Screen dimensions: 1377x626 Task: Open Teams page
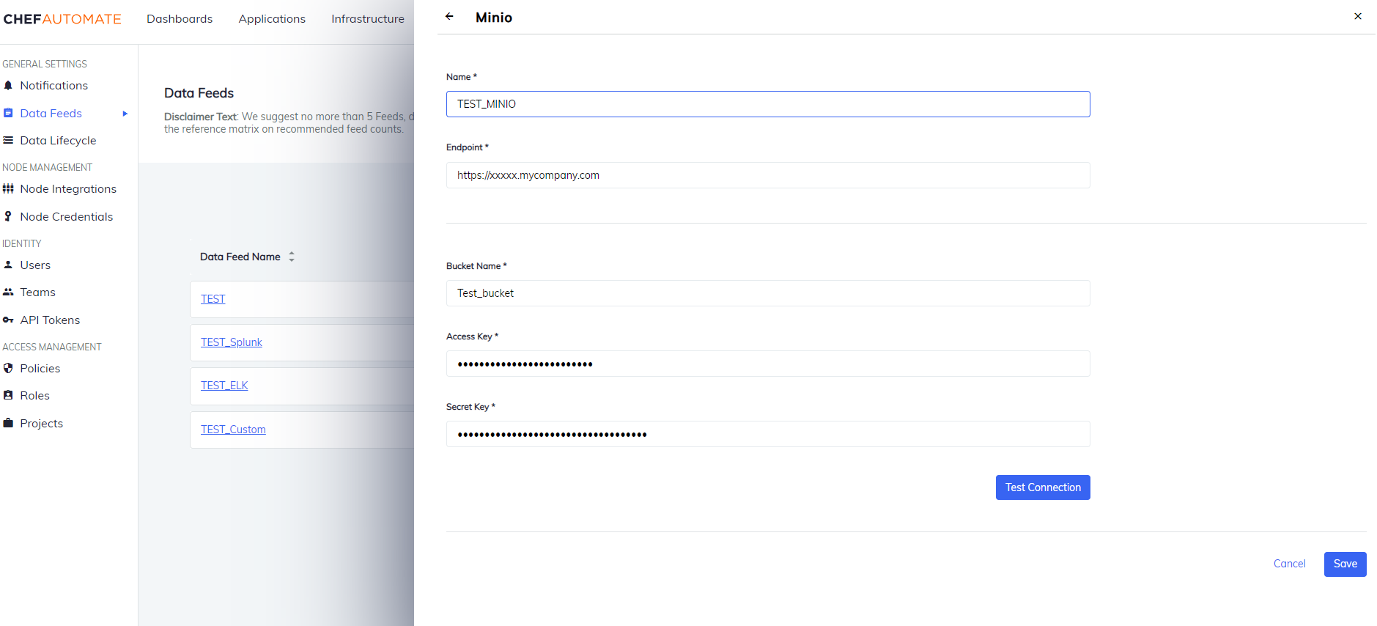coord(38,292)
